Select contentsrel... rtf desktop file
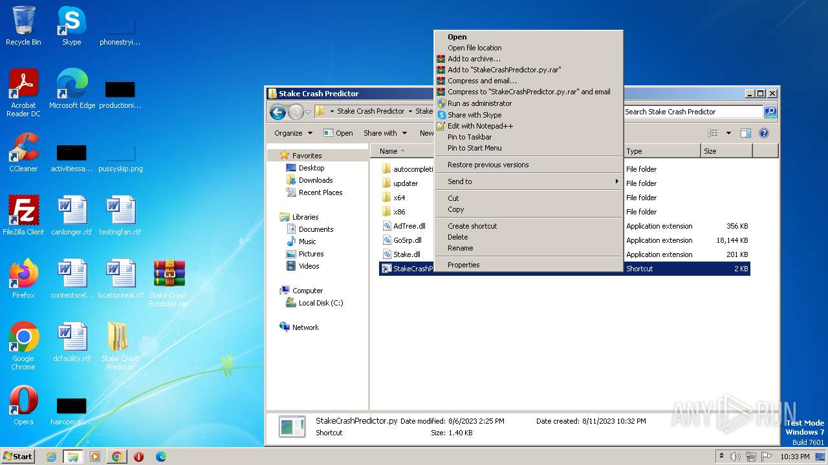The image size is (828, 465). [72, 279]
